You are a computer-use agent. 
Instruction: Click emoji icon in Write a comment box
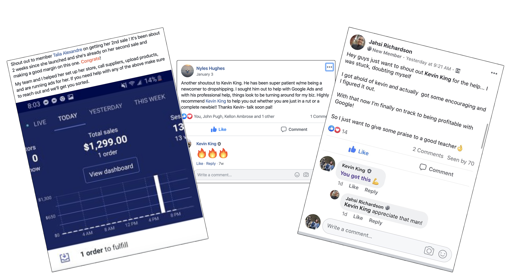click(x=297, y=175)
